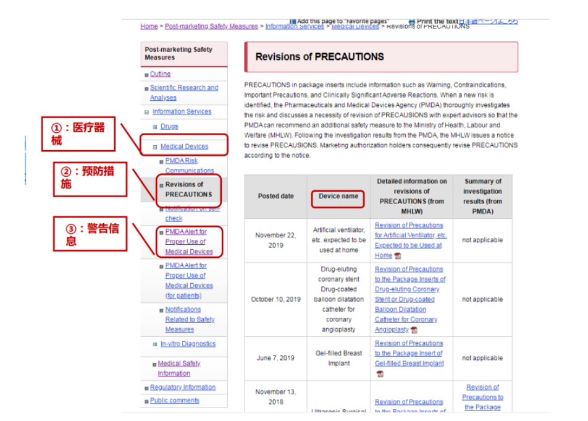Click the square bullet icon beside Outline

tap(147, 75)
